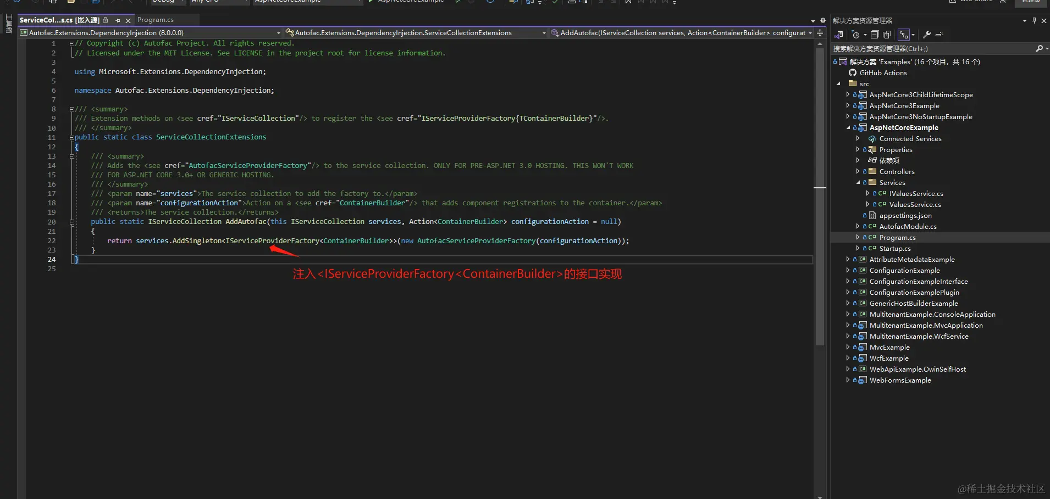Select the Connected Services icon
Image resolution: width=1050 pixels, height=499 pixels.
pyautogui.click(x=872, y=139)
